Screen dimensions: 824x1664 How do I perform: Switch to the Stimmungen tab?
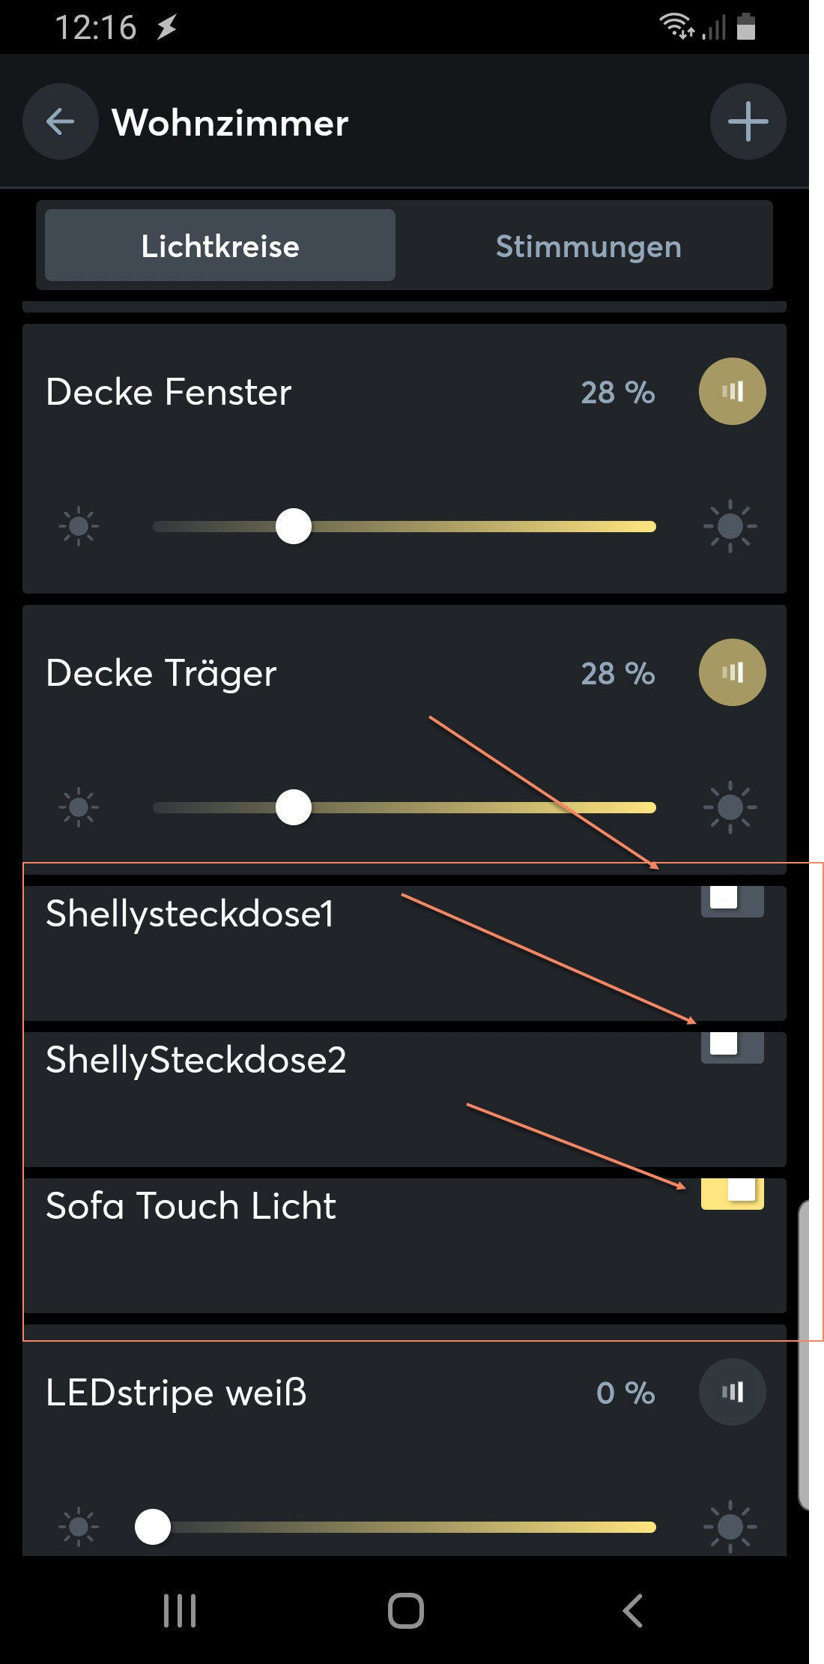588,246
